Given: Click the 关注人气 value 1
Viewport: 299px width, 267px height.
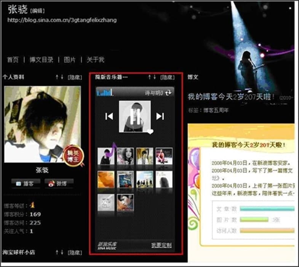Looking at the screenshot, I should pos(32,231).
